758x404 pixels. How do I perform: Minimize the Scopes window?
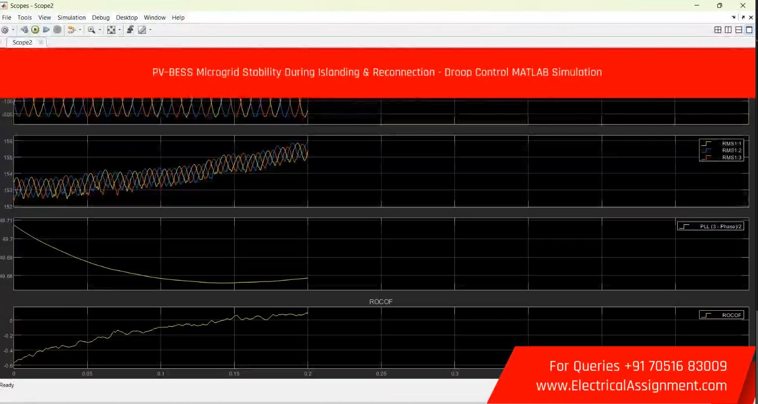coord(696,5)
